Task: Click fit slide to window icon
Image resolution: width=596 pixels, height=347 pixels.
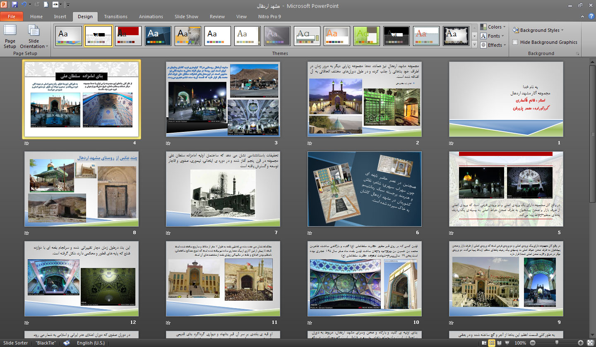Action: pos(590,343)
